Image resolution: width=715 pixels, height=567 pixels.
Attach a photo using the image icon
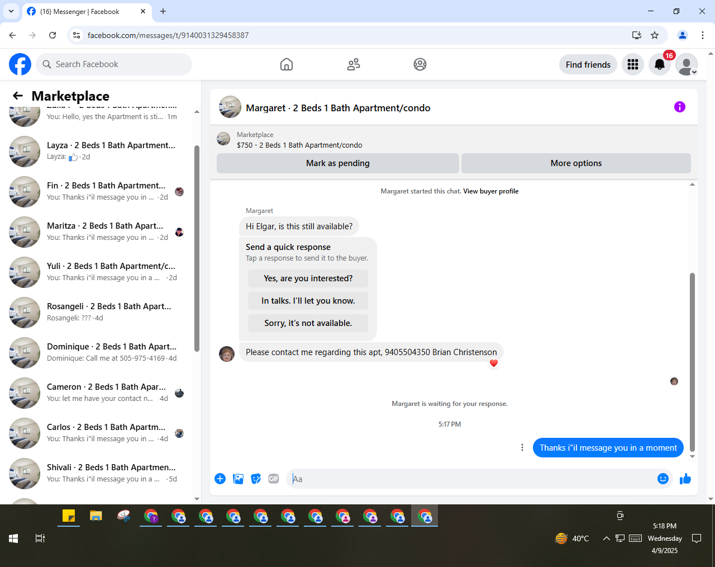click(238, 479)
